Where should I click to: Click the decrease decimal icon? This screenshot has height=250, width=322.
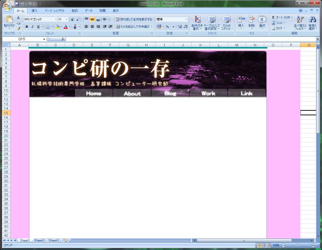click(185, 27)
